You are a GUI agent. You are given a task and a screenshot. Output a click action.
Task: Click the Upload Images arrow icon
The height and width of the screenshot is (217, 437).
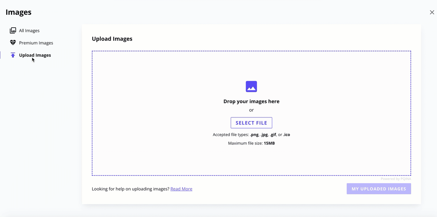13,55
